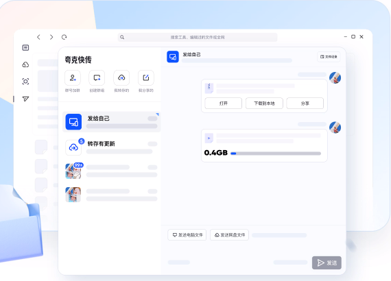Click the blue 发给自己 device icon in list
391x281 pixels.
(x=73, y=122)
